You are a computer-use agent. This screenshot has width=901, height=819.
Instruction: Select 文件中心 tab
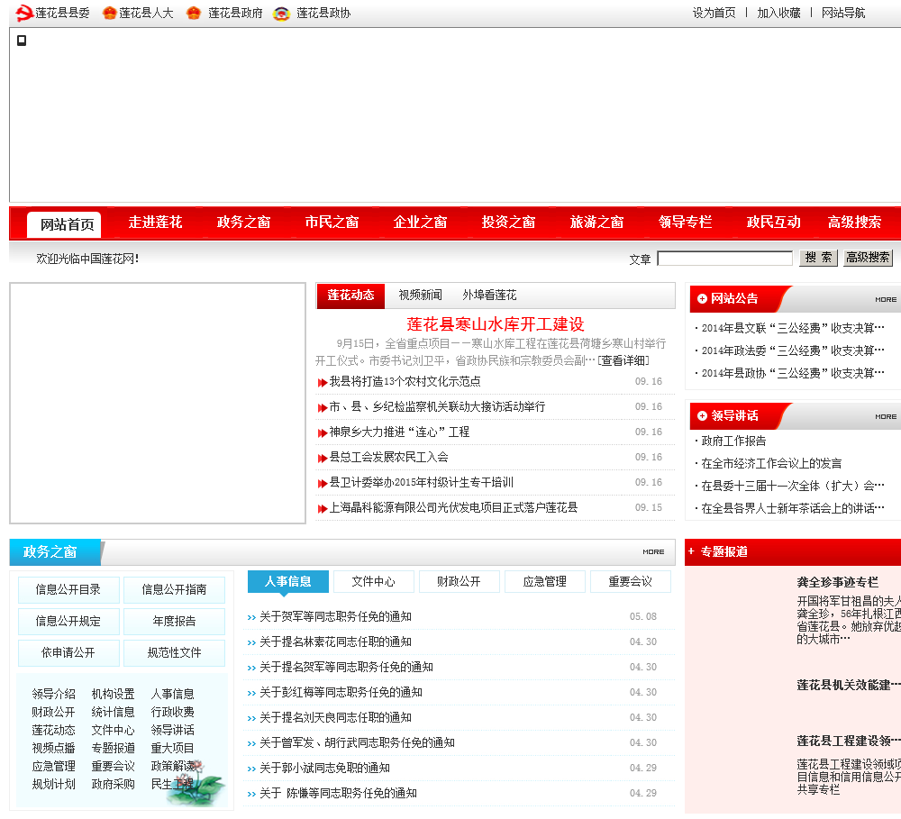374,582
